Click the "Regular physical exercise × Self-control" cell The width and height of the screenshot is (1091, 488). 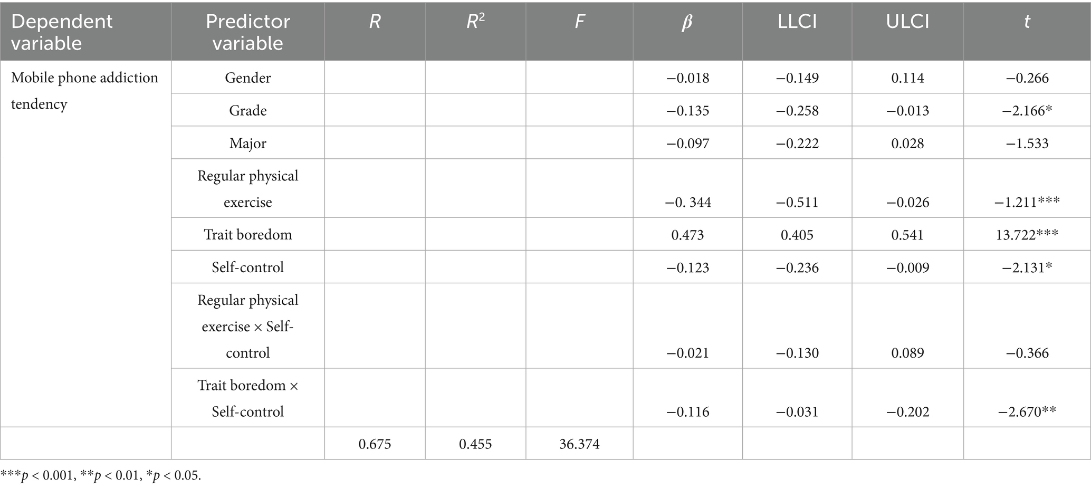pyautogui.click(x=247, y=326)
